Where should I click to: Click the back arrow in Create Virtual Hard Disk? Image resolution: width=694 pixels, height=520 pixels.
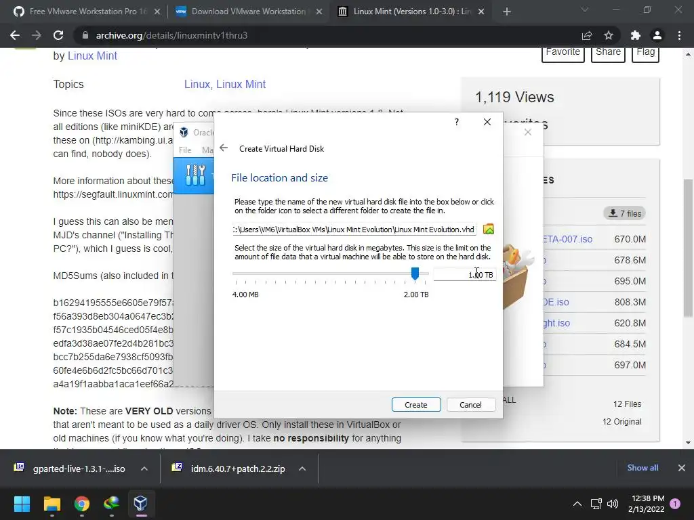(x=224, y=148)
